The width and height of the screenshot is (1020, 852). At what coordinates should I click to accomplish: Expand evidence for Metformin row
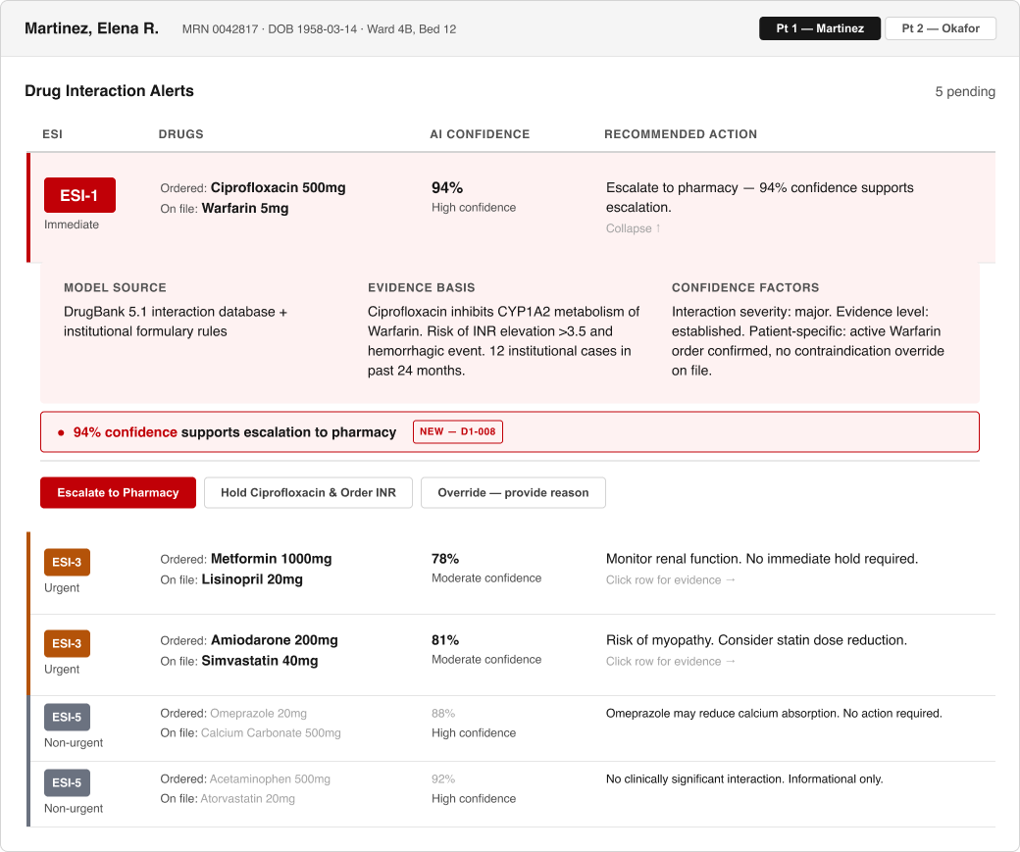tap(670, 579)
